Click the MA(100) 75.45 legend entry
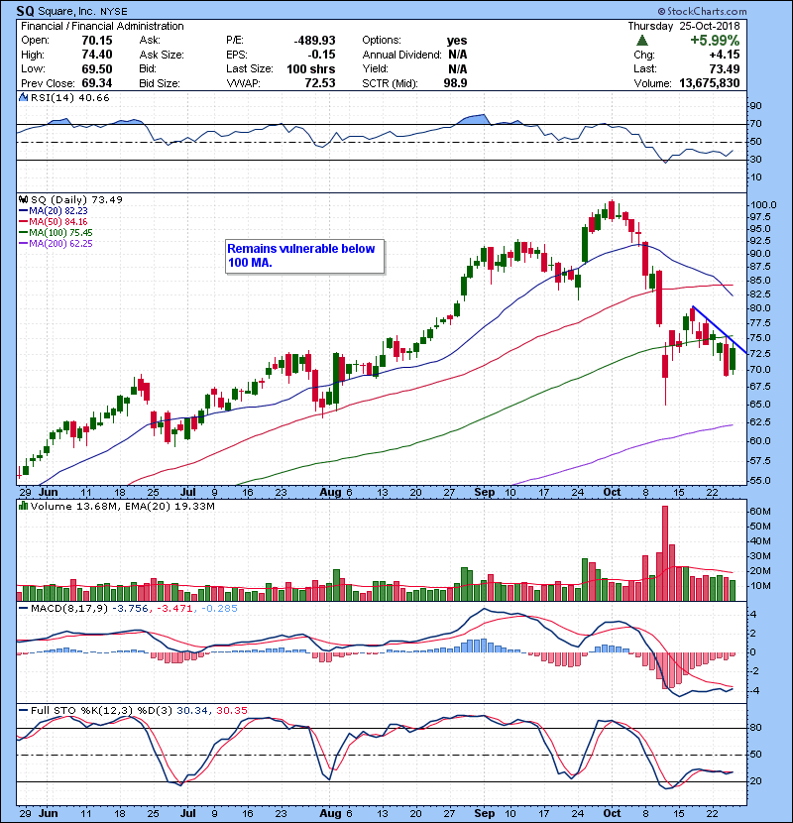Viewport: 793px width, 823px height. tap(56, 232)
